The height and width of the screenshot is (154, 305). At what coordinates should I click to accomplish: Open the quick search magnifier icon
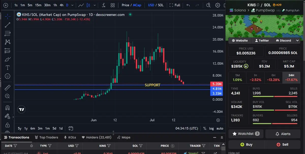point(208,5)
